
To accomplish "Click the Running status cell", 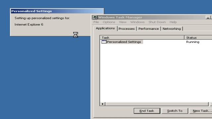I will 193,42.
